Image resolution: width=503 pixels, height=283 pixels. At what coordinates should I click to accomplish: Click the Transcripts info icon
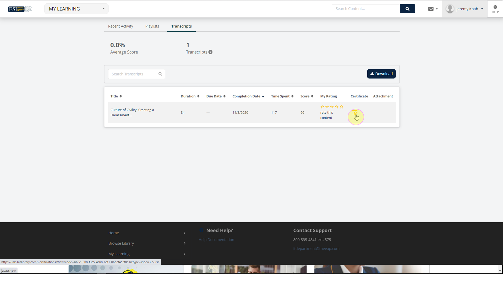210,52
